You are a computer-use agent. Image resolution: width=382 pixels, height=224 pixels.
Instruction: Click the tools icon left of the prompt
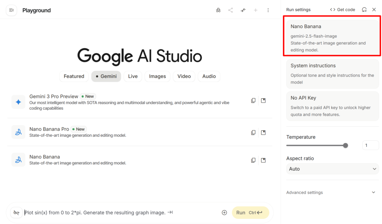(x=16, y=212)
